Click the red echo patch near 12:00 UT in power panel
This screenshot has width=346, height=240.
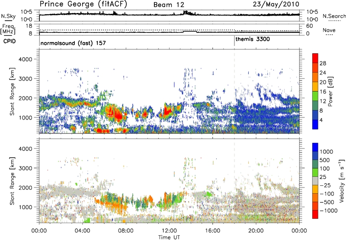168,111
